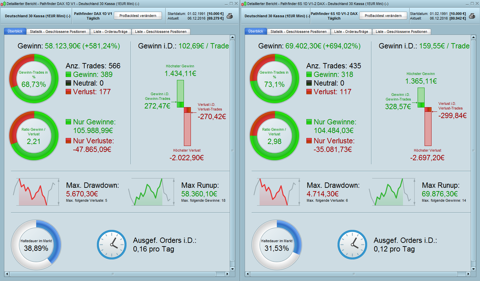Click the text Max. folgende Gewinne: 18

203,200
